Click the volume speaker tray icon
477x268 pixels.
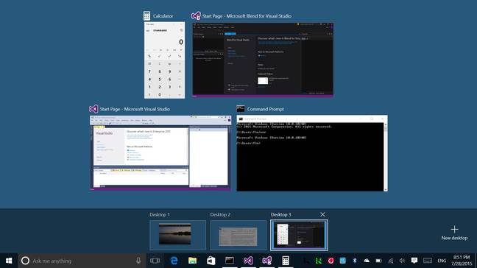[402, 261]
